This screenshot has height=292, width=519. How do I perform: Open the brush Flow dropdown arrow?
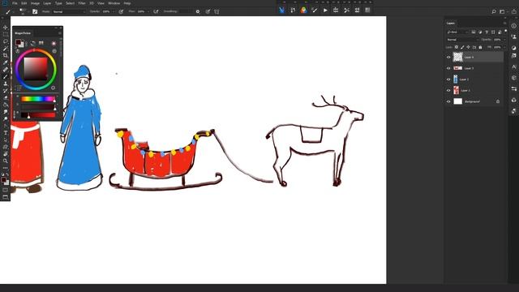click(x=148, y=11)
